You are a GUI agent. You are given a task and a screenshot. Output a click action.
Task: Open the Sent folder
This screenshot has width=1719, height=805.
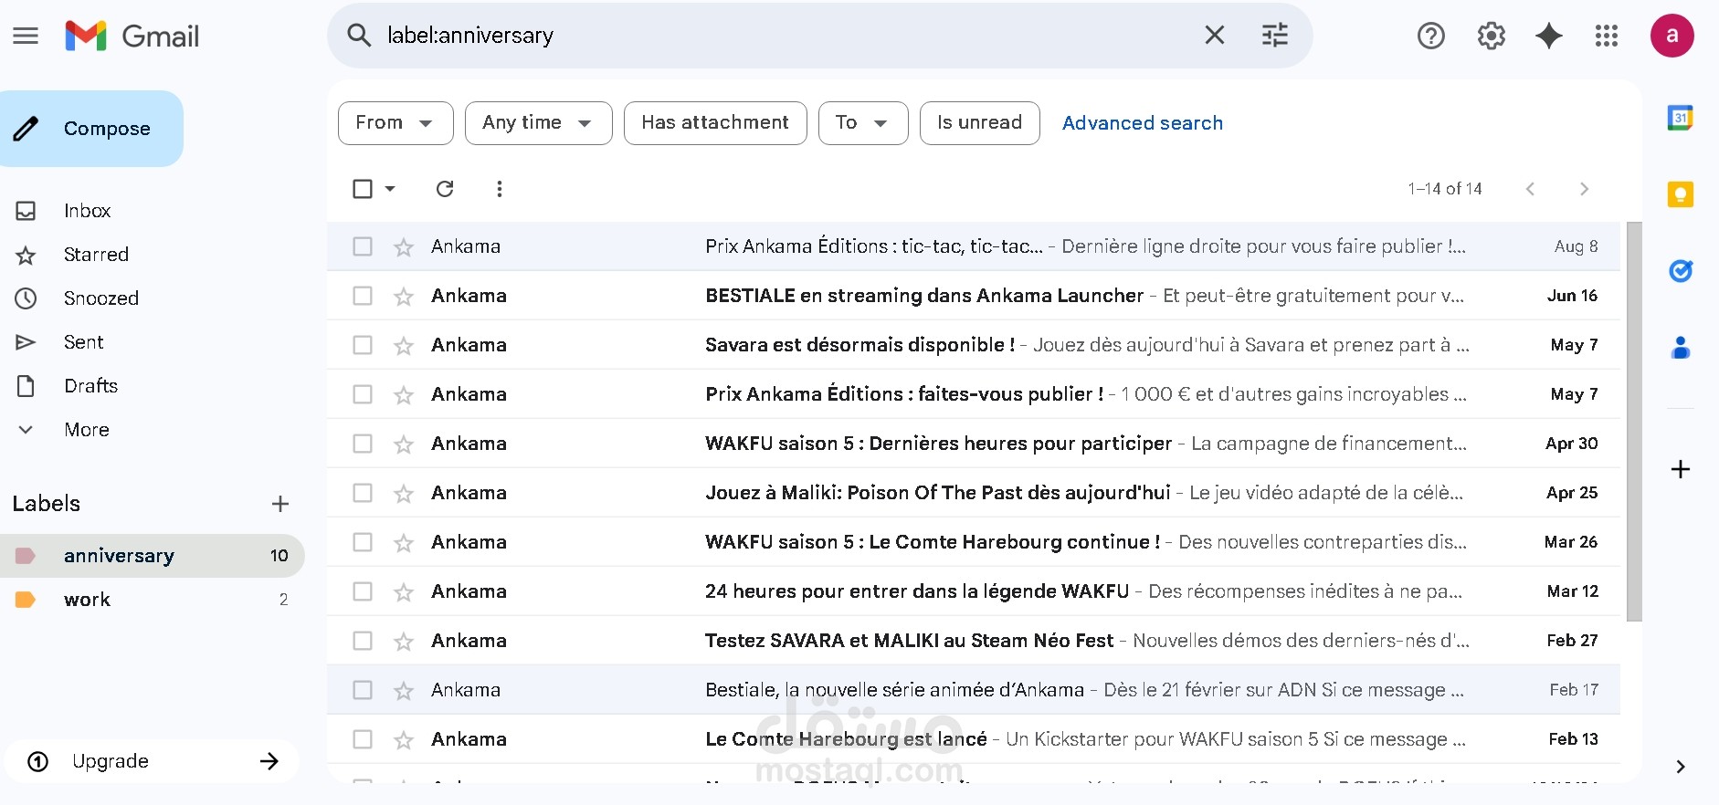(x=84, y=342)
